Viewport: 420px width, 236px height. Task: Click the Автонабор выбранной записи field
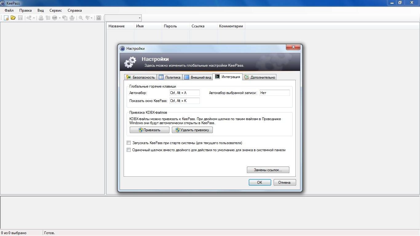click(x=275, y=93)
